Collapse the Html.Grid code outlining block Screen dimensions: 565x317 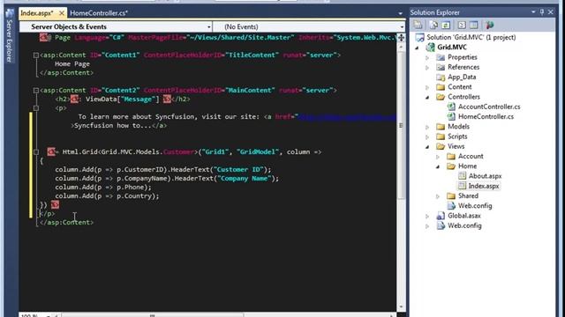(x=35, y=151)
